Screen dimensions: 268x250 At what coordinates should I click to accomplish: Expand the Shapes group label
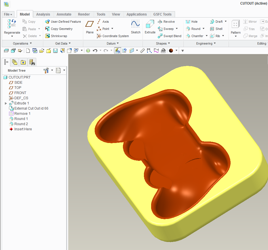point(163,43)
